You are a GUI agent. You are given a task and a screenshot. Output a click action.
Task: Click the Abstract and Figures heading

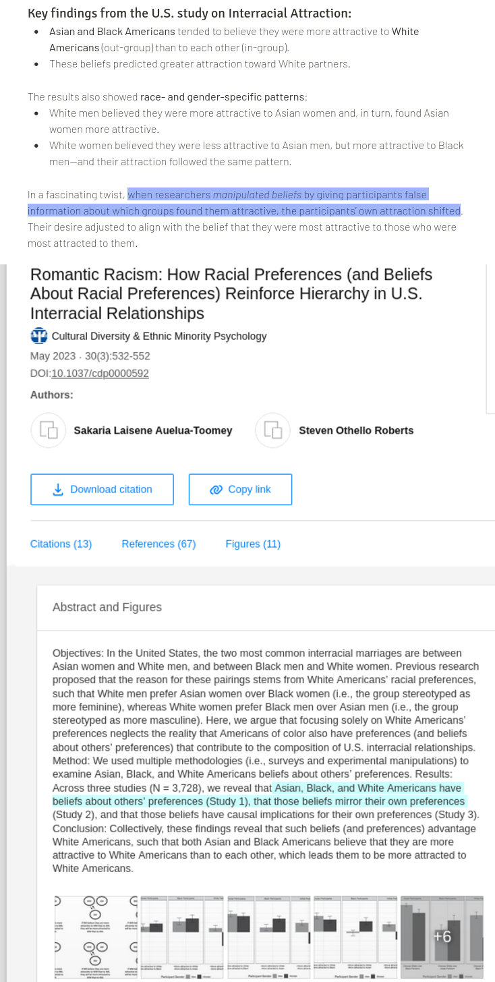pyautogui.click(x=107, y=607)
